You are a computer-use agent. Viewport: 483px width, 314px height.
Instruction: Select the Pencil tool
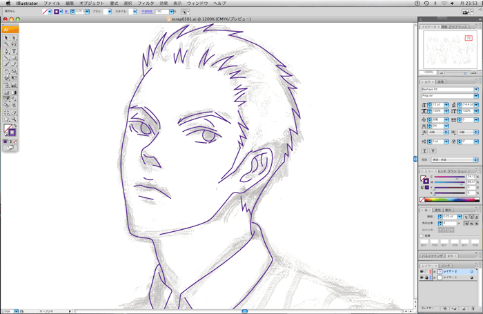point(14,64)
